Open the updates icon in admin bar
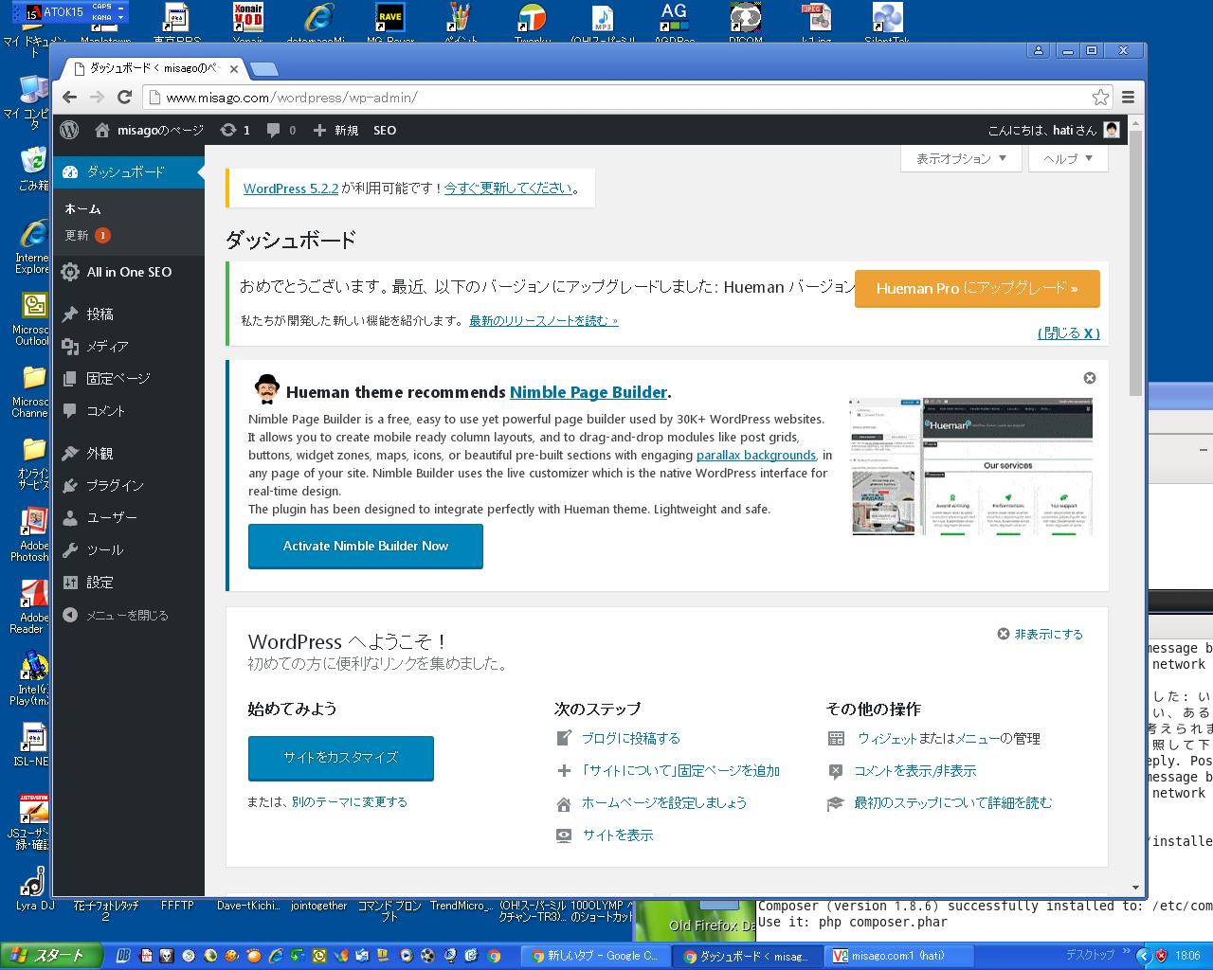This screenshot has width=1213, height=970. click(235, 131)
